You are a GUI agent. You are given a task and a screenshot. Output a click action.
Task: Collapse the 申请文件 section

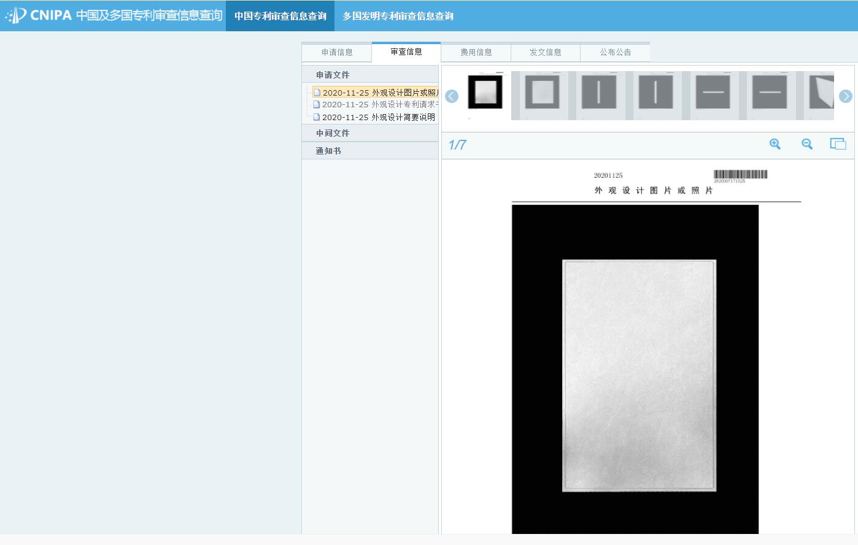[x=333, y=75]
